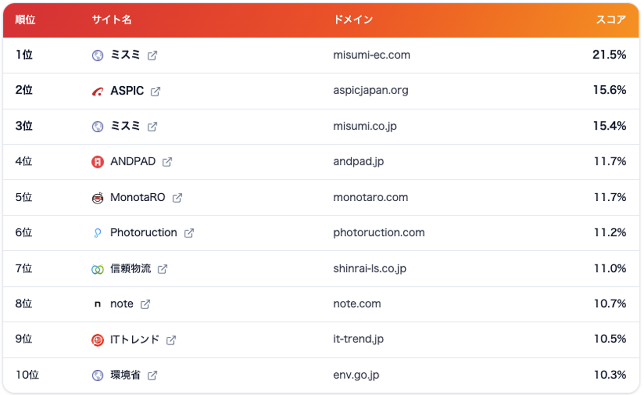Screen dimensions: 644x395
Task: Click external link icon beside Photoruction
Action: pos(189,233)
